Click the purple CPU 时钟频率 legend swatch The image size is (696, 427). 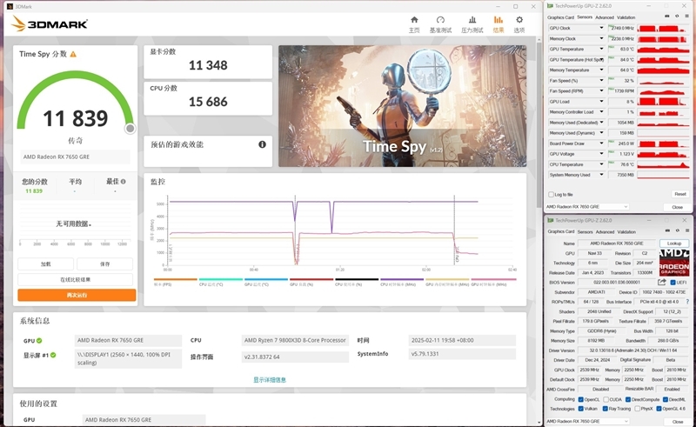tap(402, 279)
